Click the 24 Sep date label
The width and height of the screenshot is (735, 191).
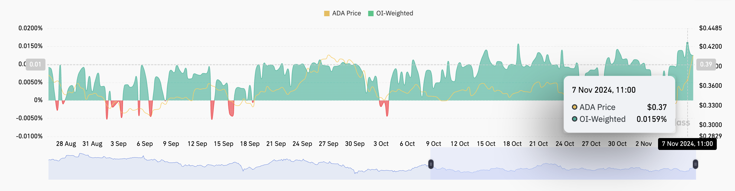(x=302, y=144)
